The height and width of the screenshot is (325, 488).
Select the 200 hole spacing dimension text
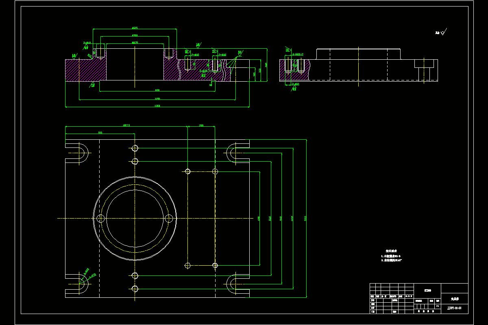click(x=201, y=126)
